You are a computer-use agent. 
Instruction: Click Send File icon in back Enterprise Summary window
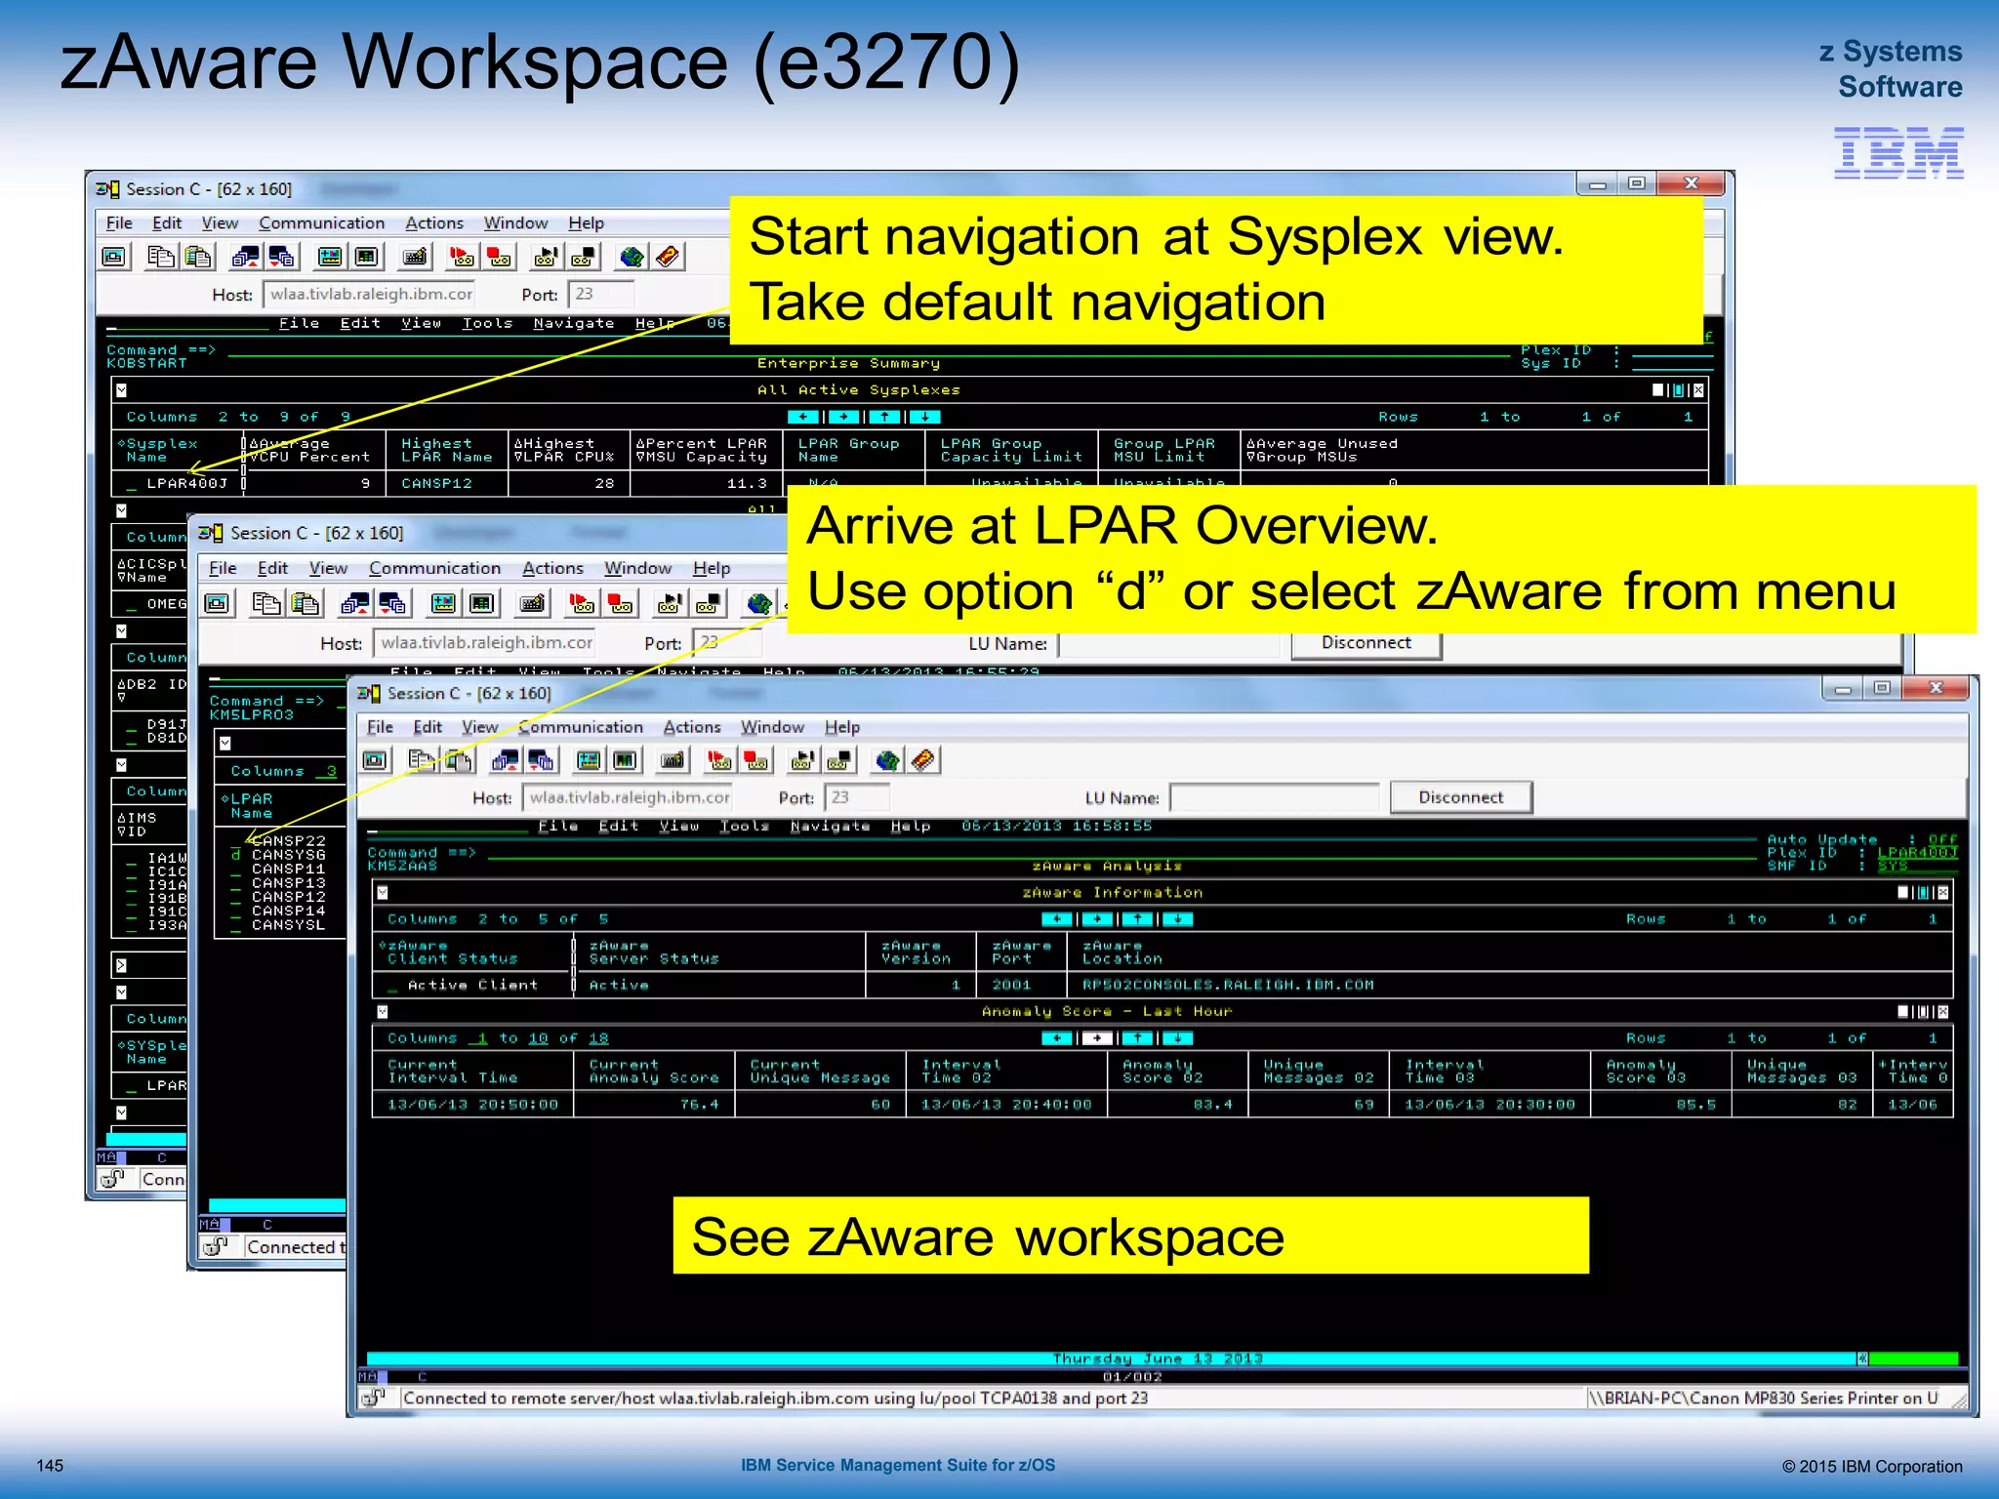245,257
